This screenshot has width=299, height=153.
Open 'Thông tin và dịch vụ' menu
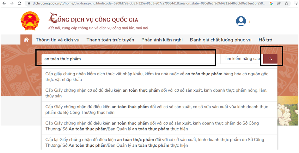[58, 40]
